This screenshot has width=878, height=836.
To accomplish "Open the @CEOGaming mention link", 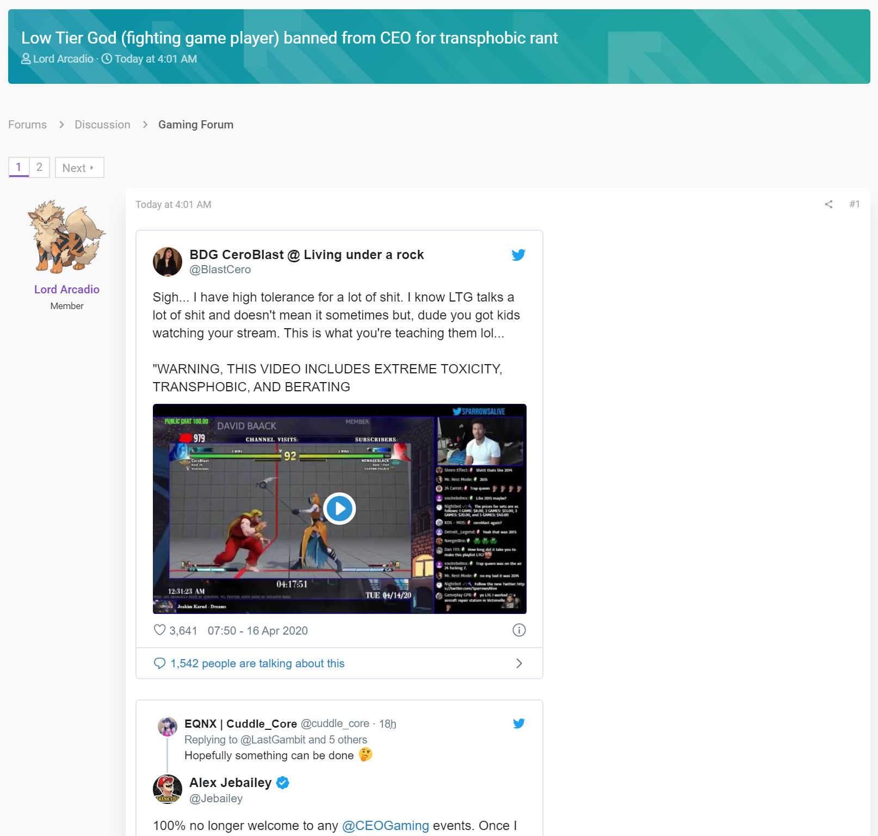I will pyautogui.click(x=386, y=826).
